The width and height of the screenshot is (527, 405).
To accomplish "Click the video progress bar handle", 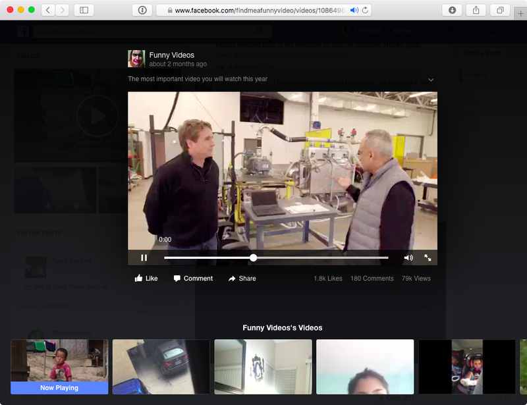I will (x=254, y=257).
